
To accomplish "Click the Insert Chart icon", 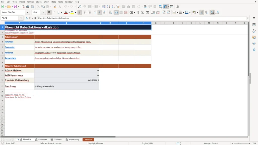I will tap(128, 7).
